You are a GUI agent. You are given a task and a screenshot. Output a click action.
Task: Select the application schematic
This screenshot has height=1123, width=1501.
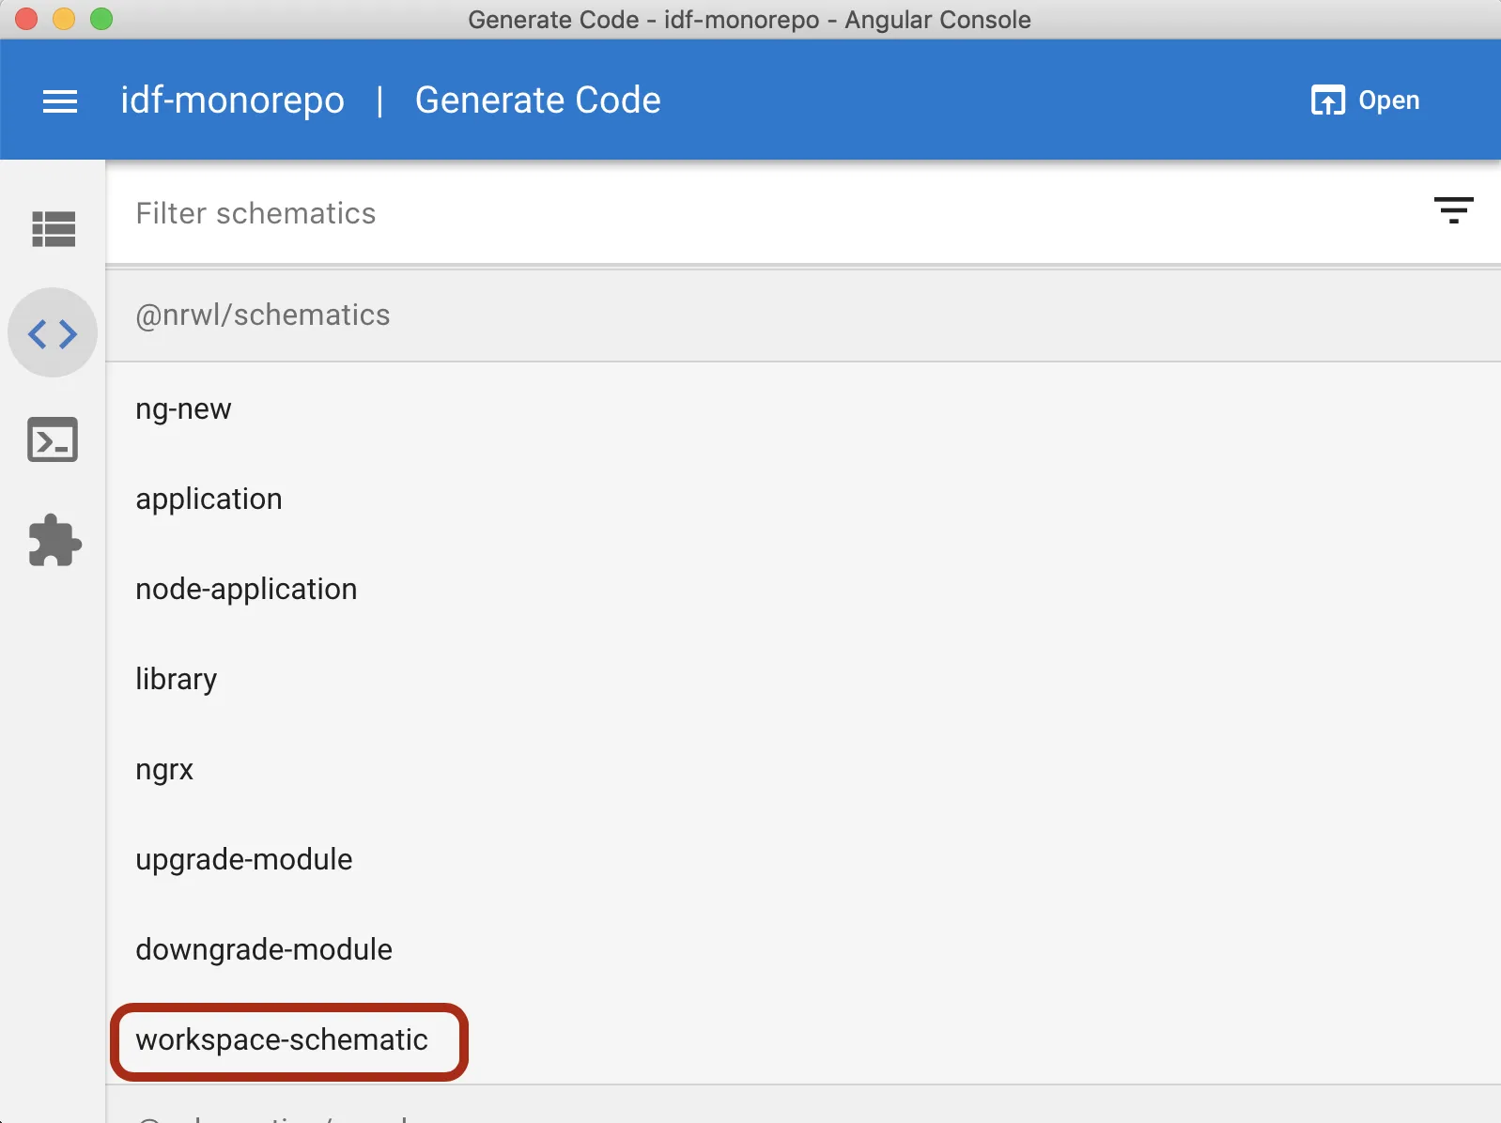click(209, 500)
